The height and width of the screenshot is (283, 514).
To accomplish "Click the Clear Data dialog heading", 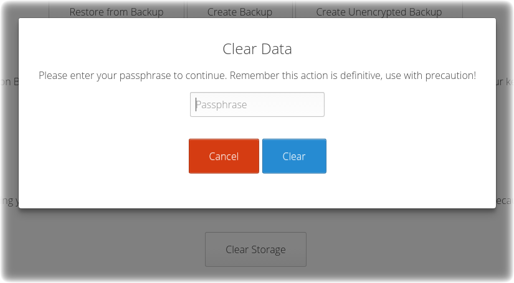I will pos(257,49).
